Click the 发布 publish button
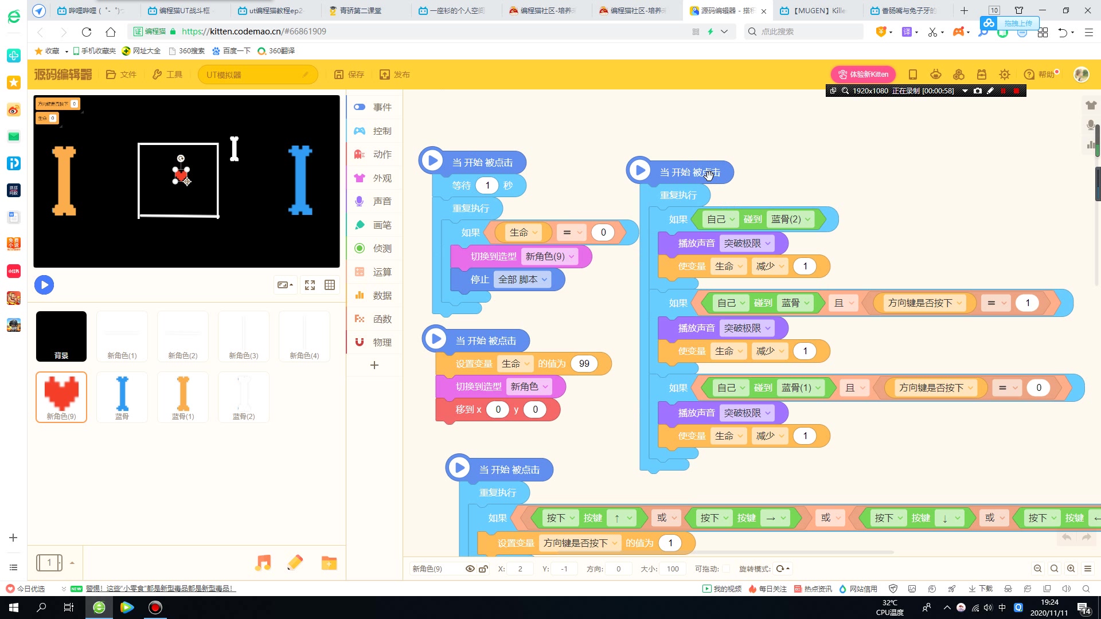Viewport: 1101px width, 619px height. pyautogui.click(x=395, y=75)
